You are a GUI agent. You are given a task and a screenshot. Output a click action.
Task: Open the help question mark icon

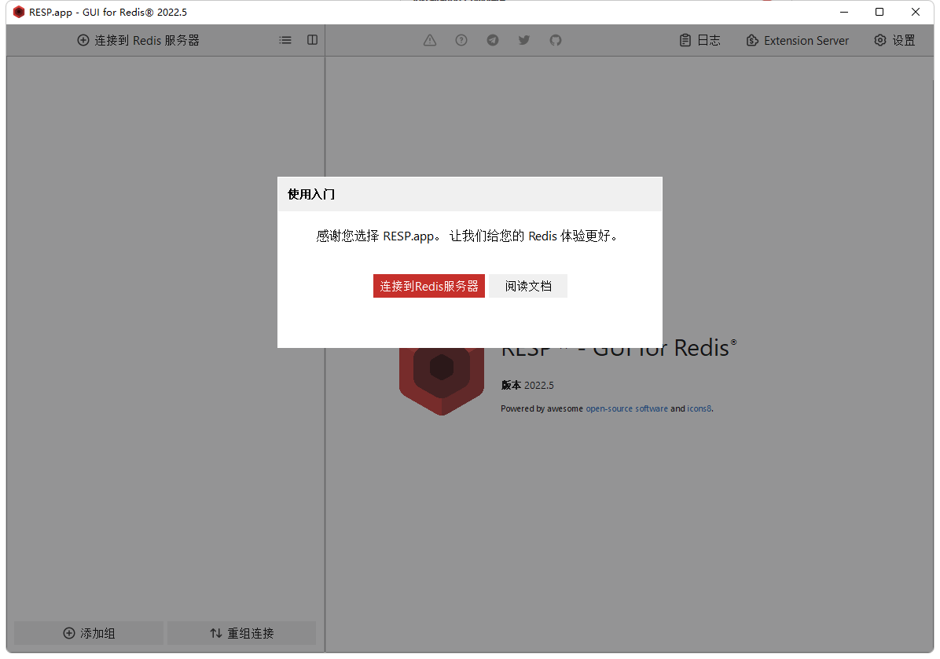[461, 40]
